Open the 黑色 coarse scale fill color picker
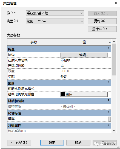Image resolution: width=120 pixels, height=149 pixels. click(x=84, y=94)
